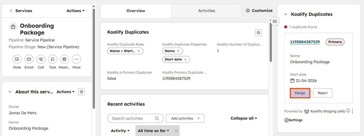Click the service briefcase icon beside Onboarding Package
Viewport: 364px width, 136px height.
pos(13,26)
